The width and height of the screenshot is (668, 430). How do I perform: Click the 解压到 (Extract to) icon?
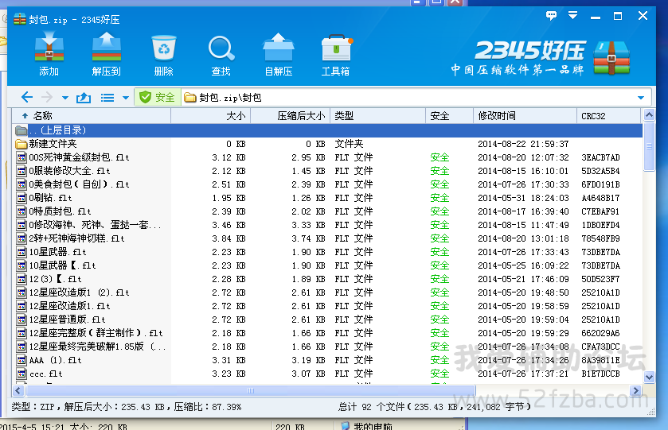[107, 54]
